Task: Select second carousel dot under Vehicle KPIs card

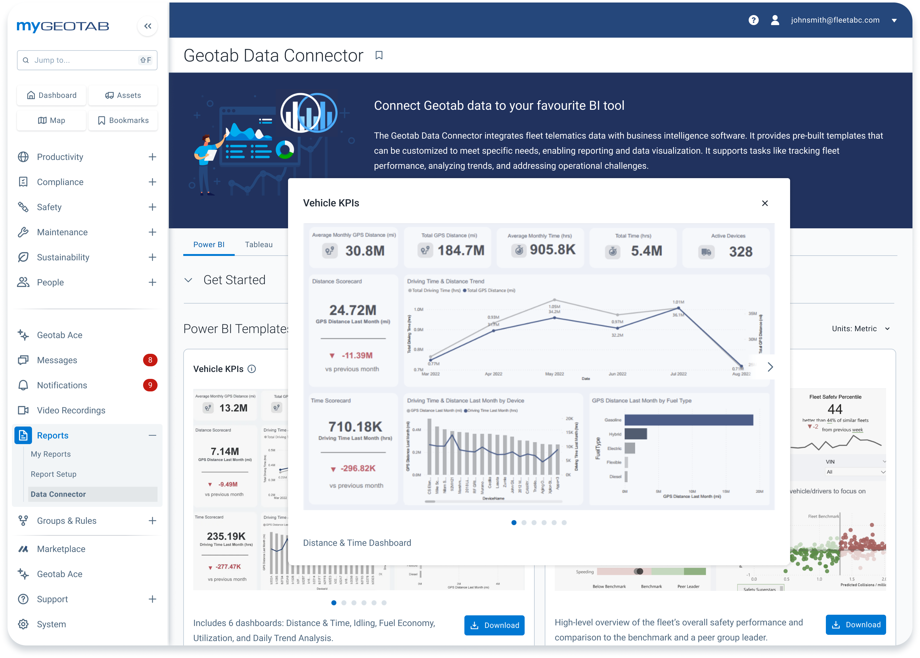Action: click(344, 603)
